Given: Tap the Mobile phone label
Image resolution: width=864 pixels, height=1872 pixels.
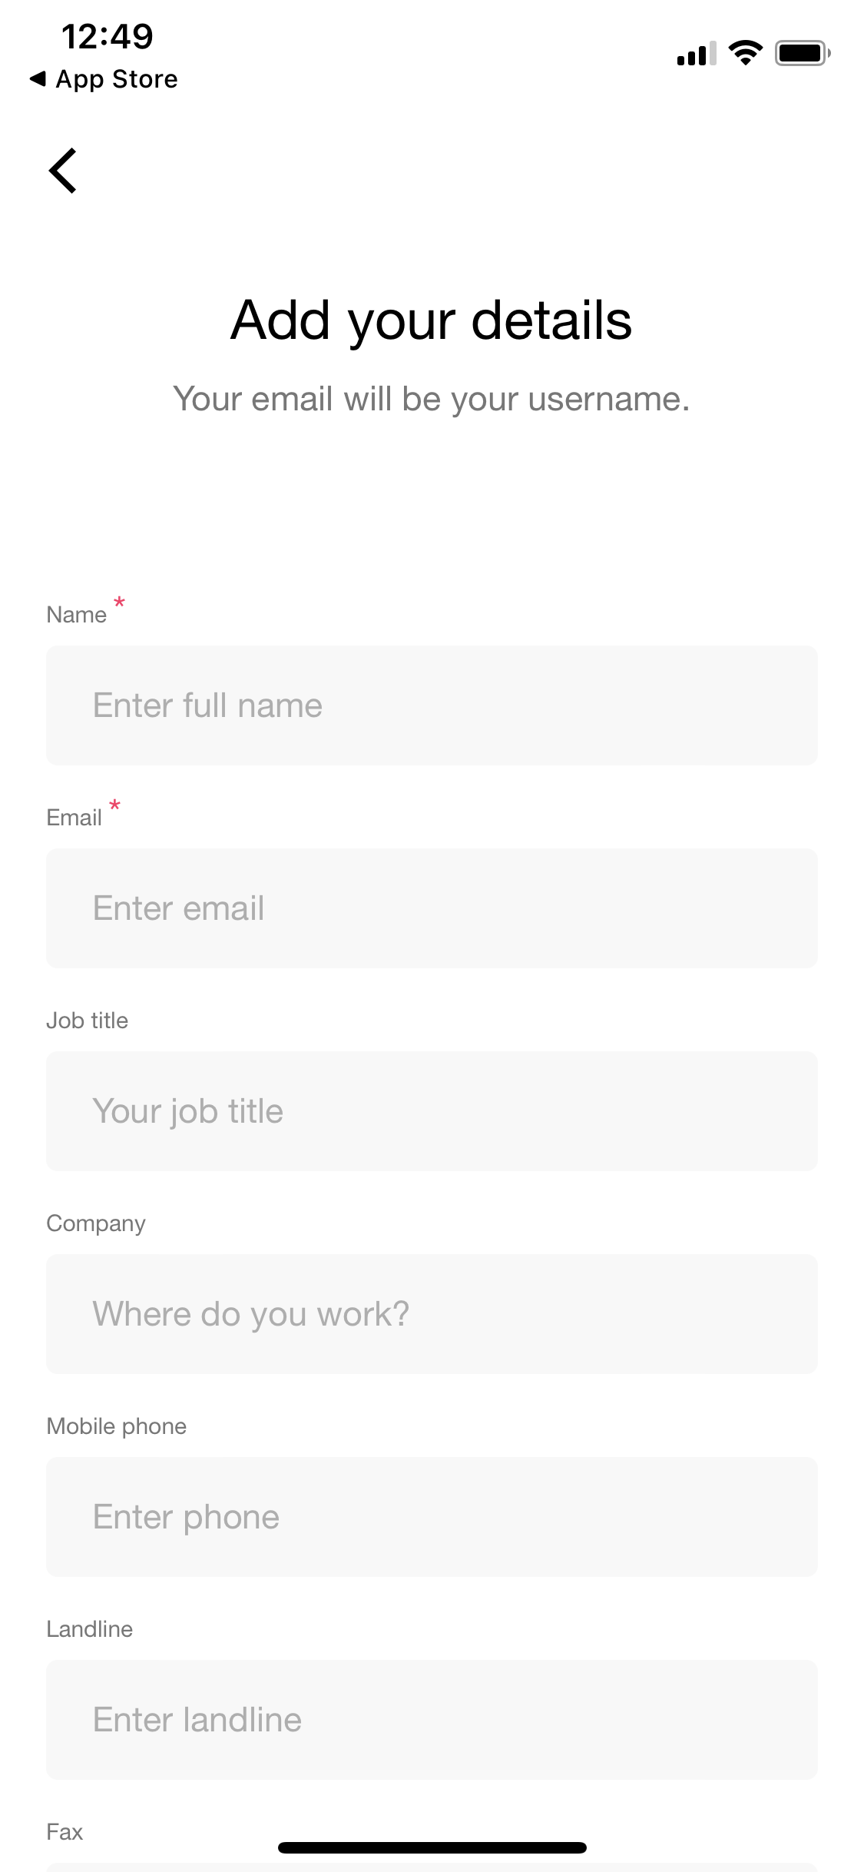Looking at the screenshot, I should coord(117,1426).
